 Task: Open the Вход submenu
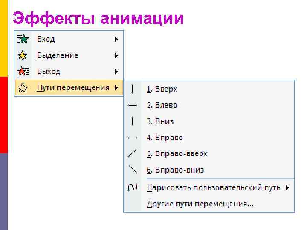tap(69, 39)
